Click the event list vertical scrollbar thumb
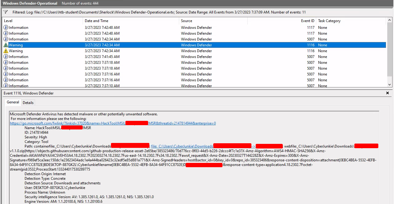Image resolution: width=394 pixels, height=204 pixels. coord(389,51)
